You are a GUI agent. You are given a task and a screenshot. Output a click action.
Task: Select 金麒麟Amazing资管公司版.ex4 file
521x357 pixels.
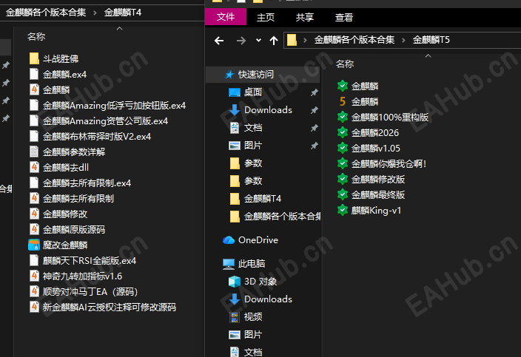tap(98, 121)
